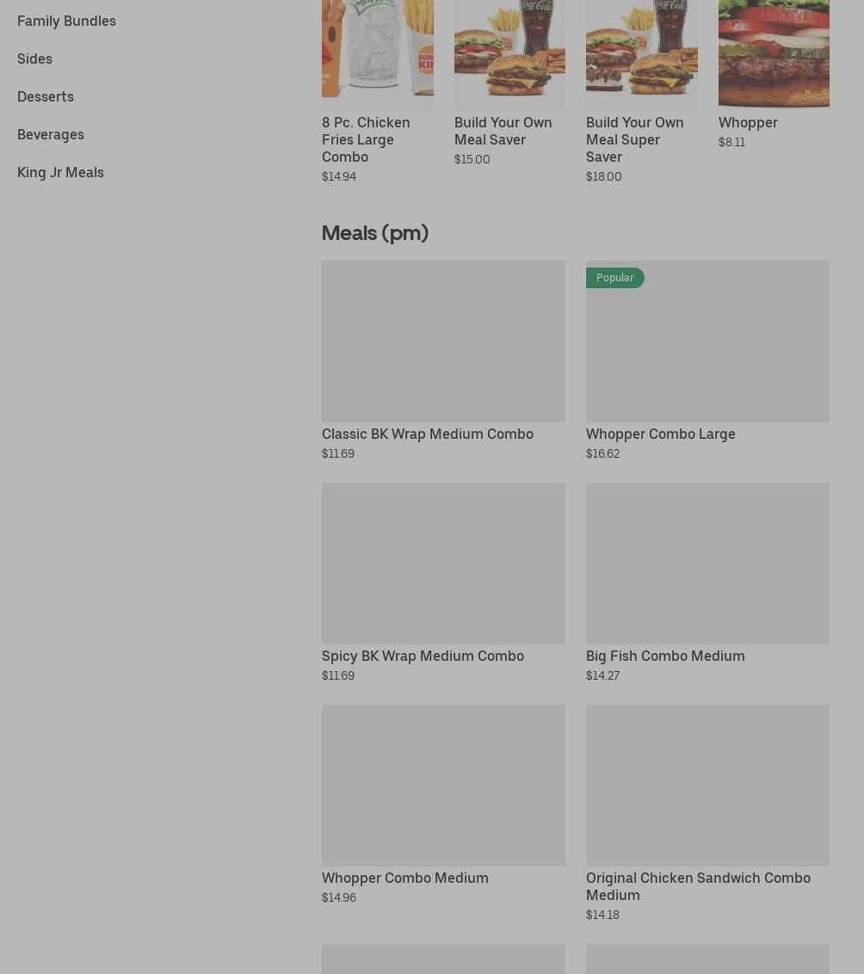Select the Whopper burger photo
This screenshot has height=974, width=864.
(x=774, y=52)
